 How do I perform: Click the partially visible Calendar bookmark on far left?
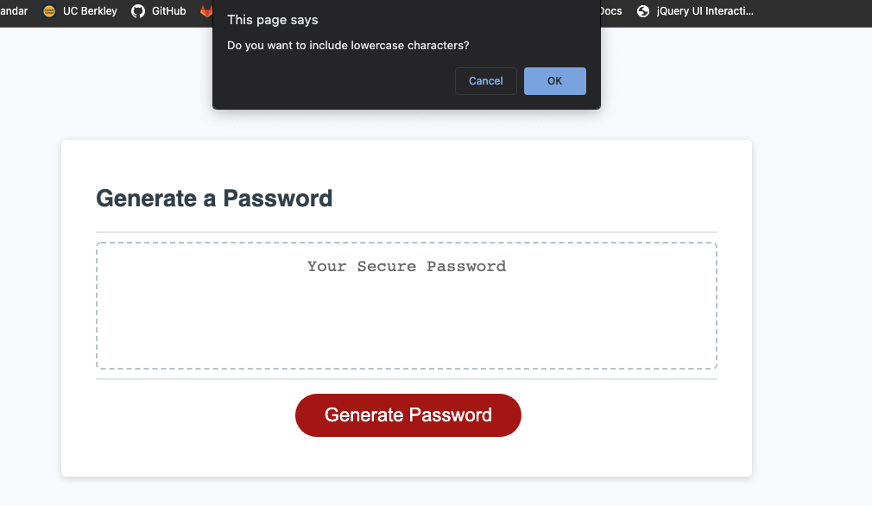[12, 11]
